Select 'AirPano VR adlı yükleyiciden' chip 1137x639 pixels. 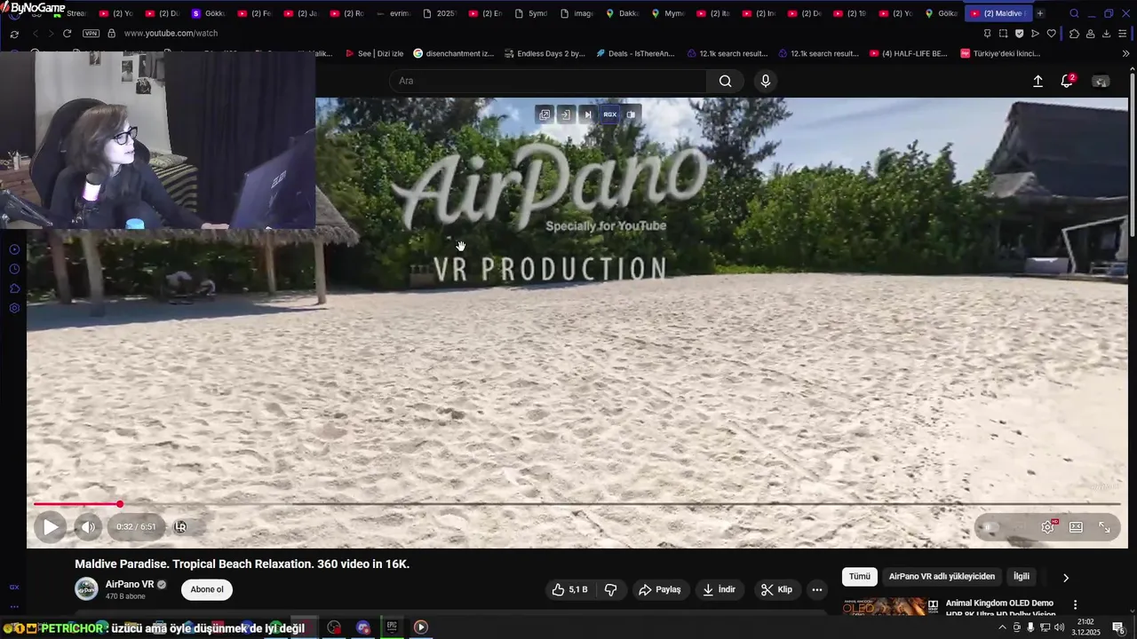coord(942,577)
